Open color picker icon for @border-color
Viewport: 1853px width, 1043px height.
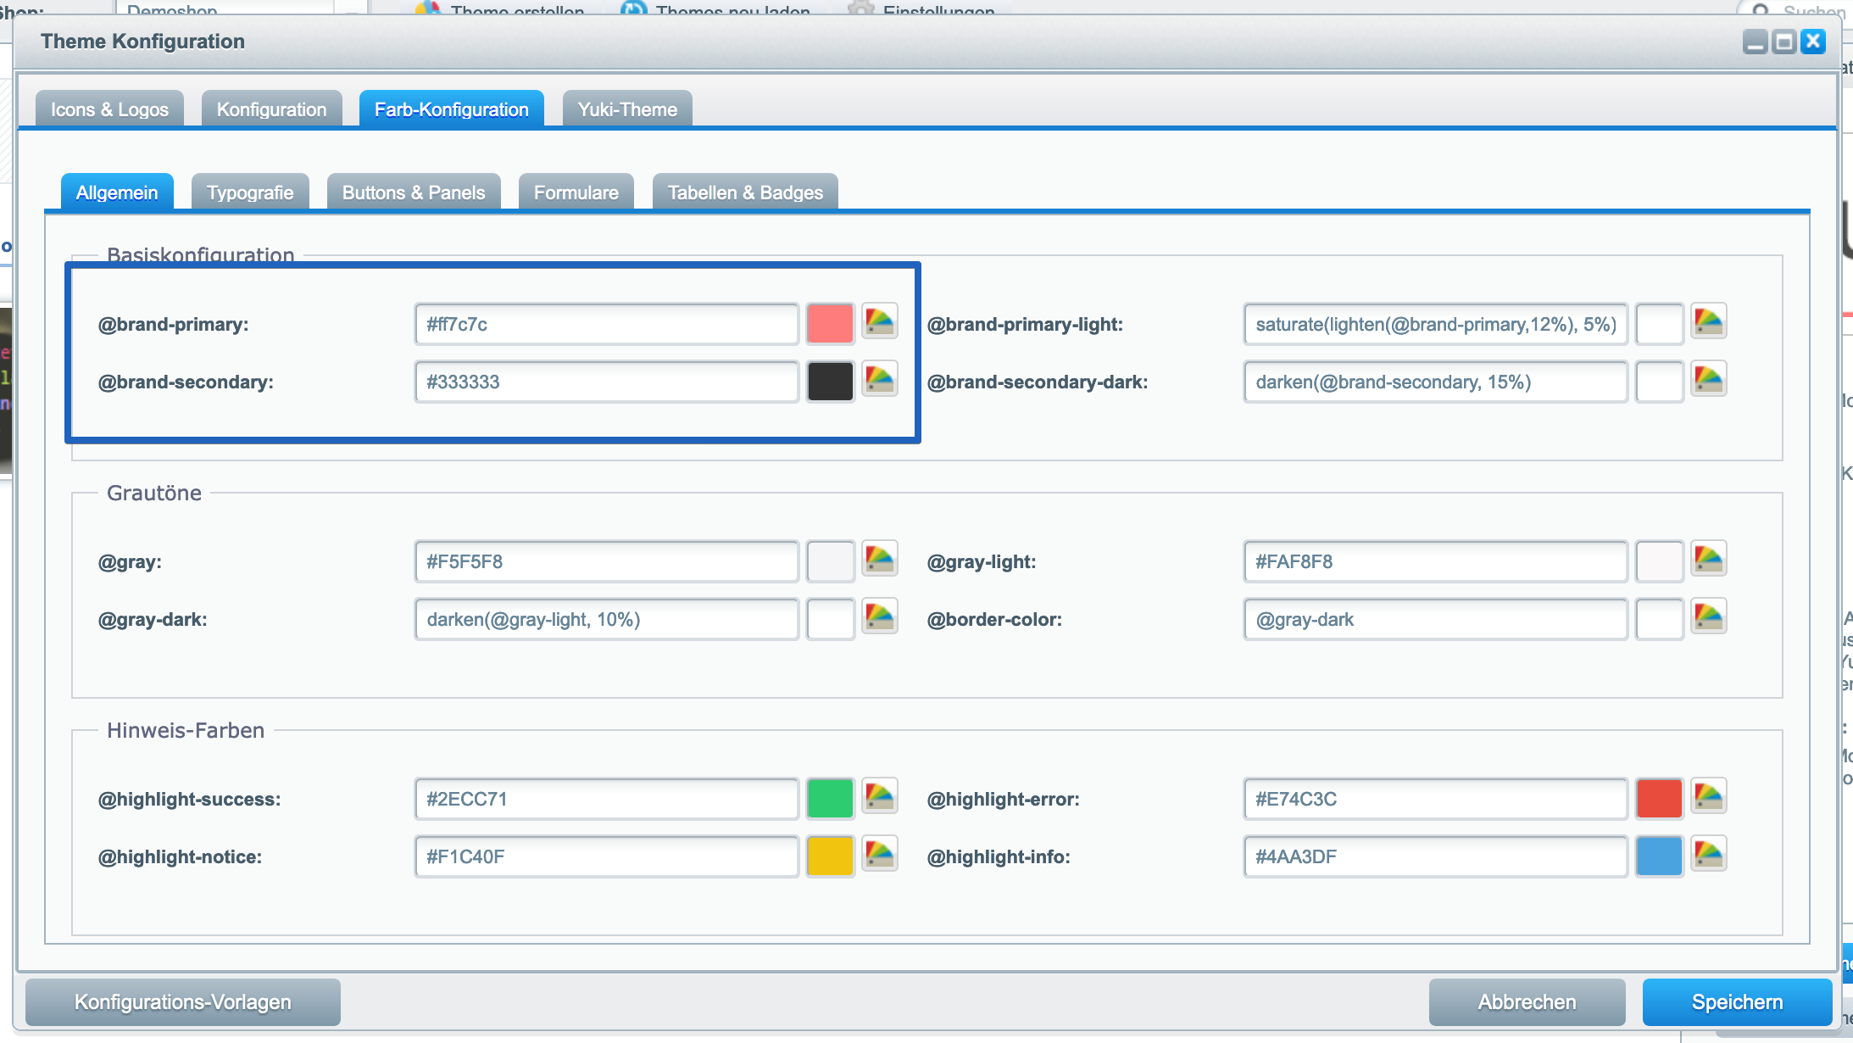tap(1708, 617)
